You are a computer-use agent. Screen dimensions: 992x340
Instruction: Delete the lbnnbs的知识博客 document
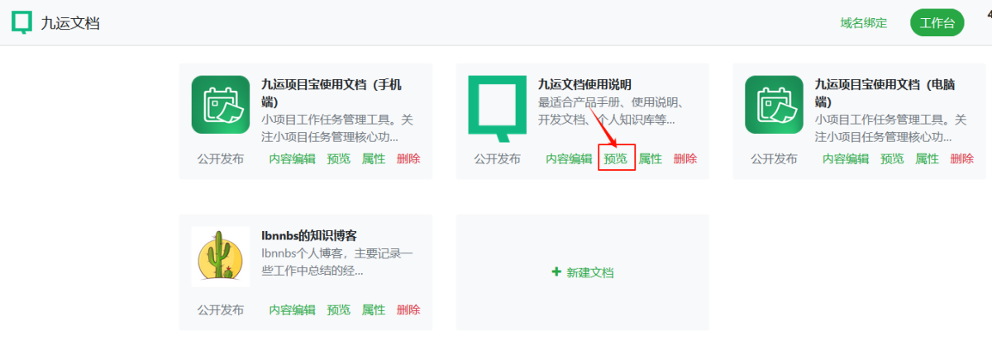(x=408, y=310)
